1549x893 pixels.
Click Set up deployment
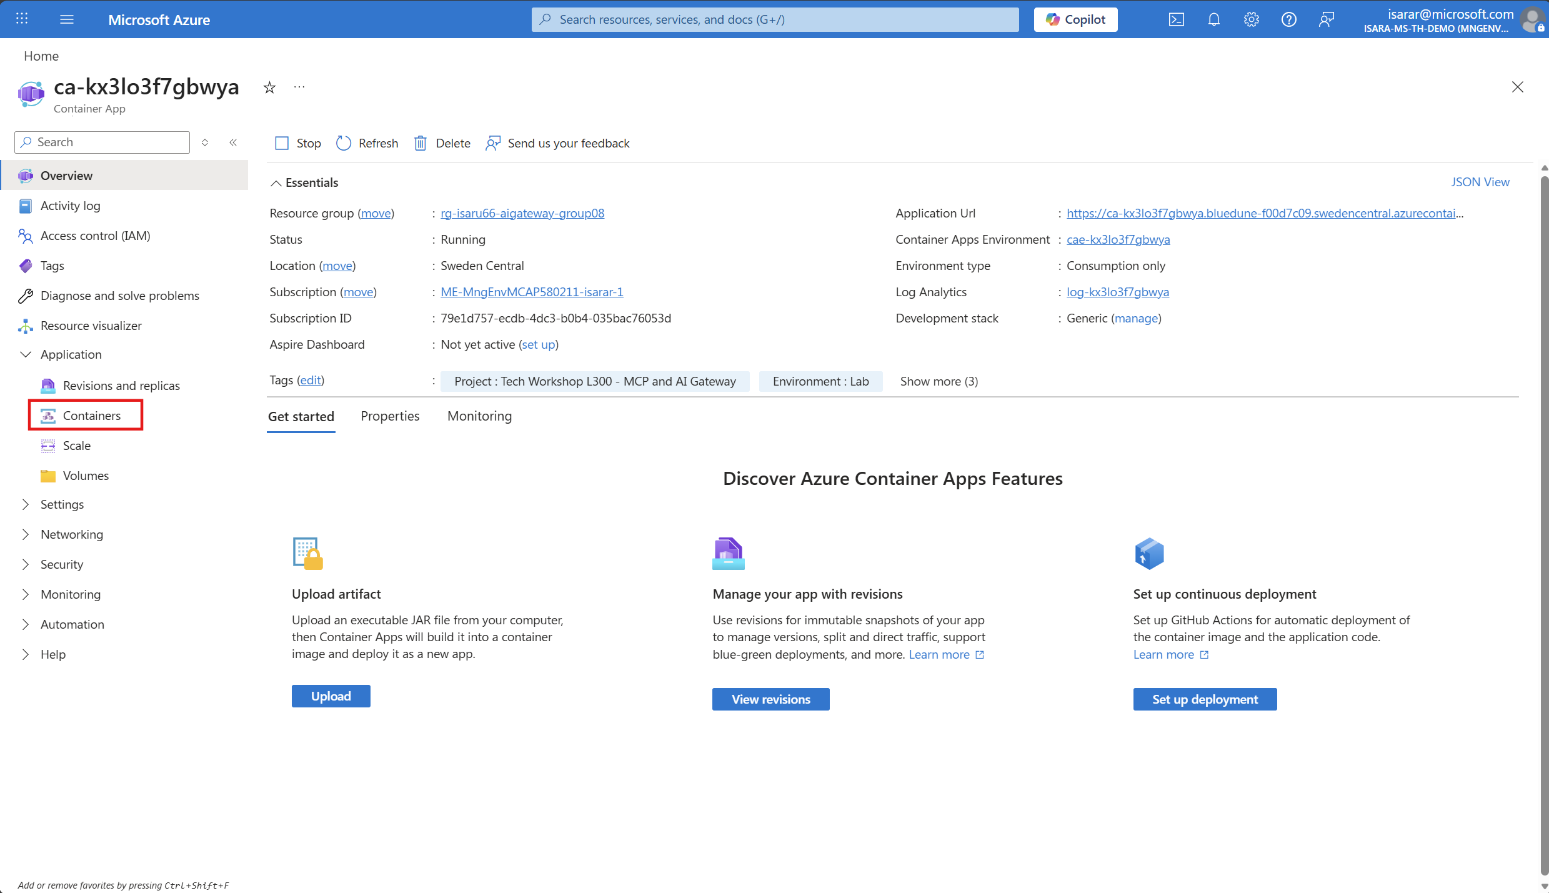tap(1205, 699)
